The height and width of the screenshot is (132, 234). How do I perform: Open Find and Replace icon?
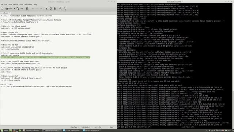point(65,9)
